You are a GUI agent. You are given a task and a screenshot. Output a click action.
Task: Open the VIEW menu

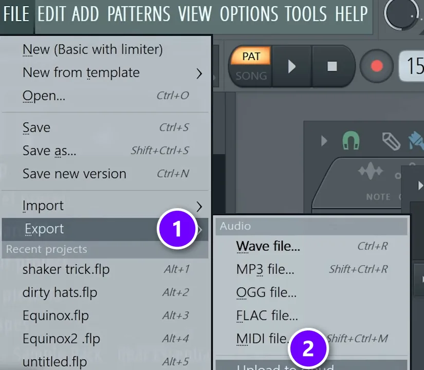coord(195,14)
